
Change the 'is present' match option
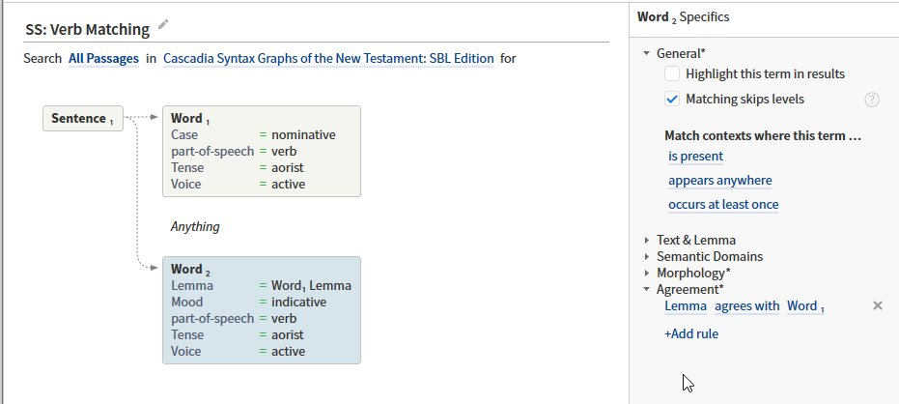[695, 157]
